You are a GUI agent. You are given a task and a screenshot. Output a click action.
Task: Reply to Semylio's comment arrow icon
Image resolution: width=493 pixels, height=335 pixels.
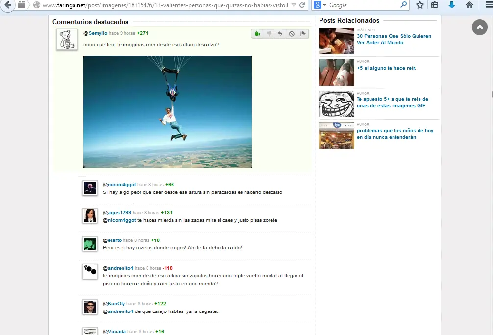(x=280, y=34)
